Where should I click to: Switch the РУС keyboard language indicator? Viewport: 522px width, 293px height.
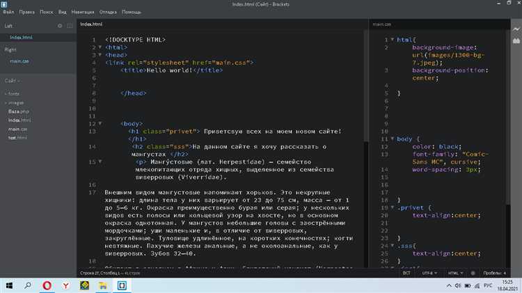[x=488, y=285]
